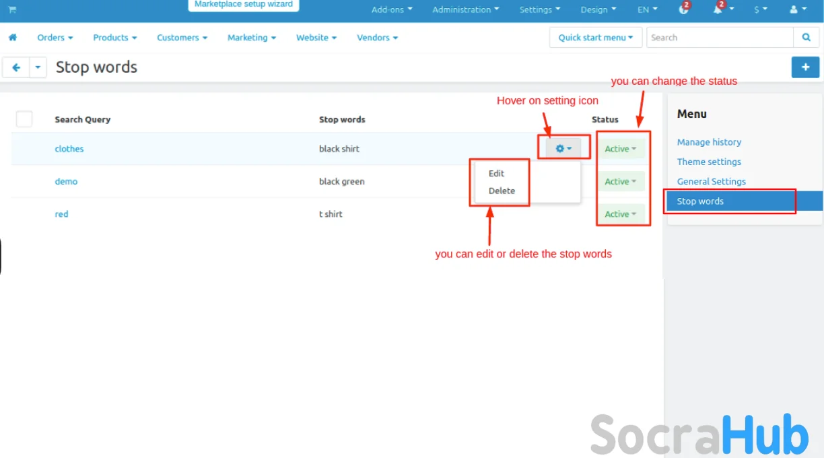Open the Theme settings link
The image size is (824, 458).
(x=709, y=162)
